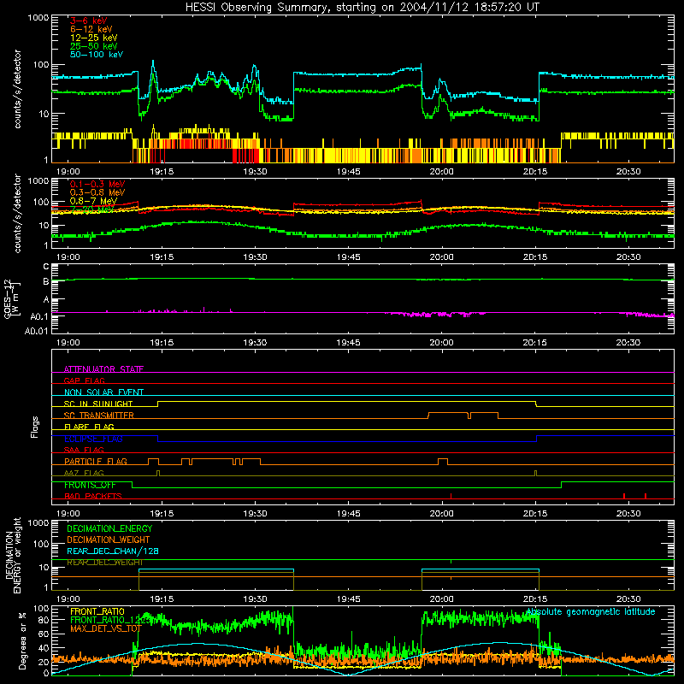Click the HESSI Observing Summary title text
The height and width of the screenshot is (684, 684).
point(362,8)
